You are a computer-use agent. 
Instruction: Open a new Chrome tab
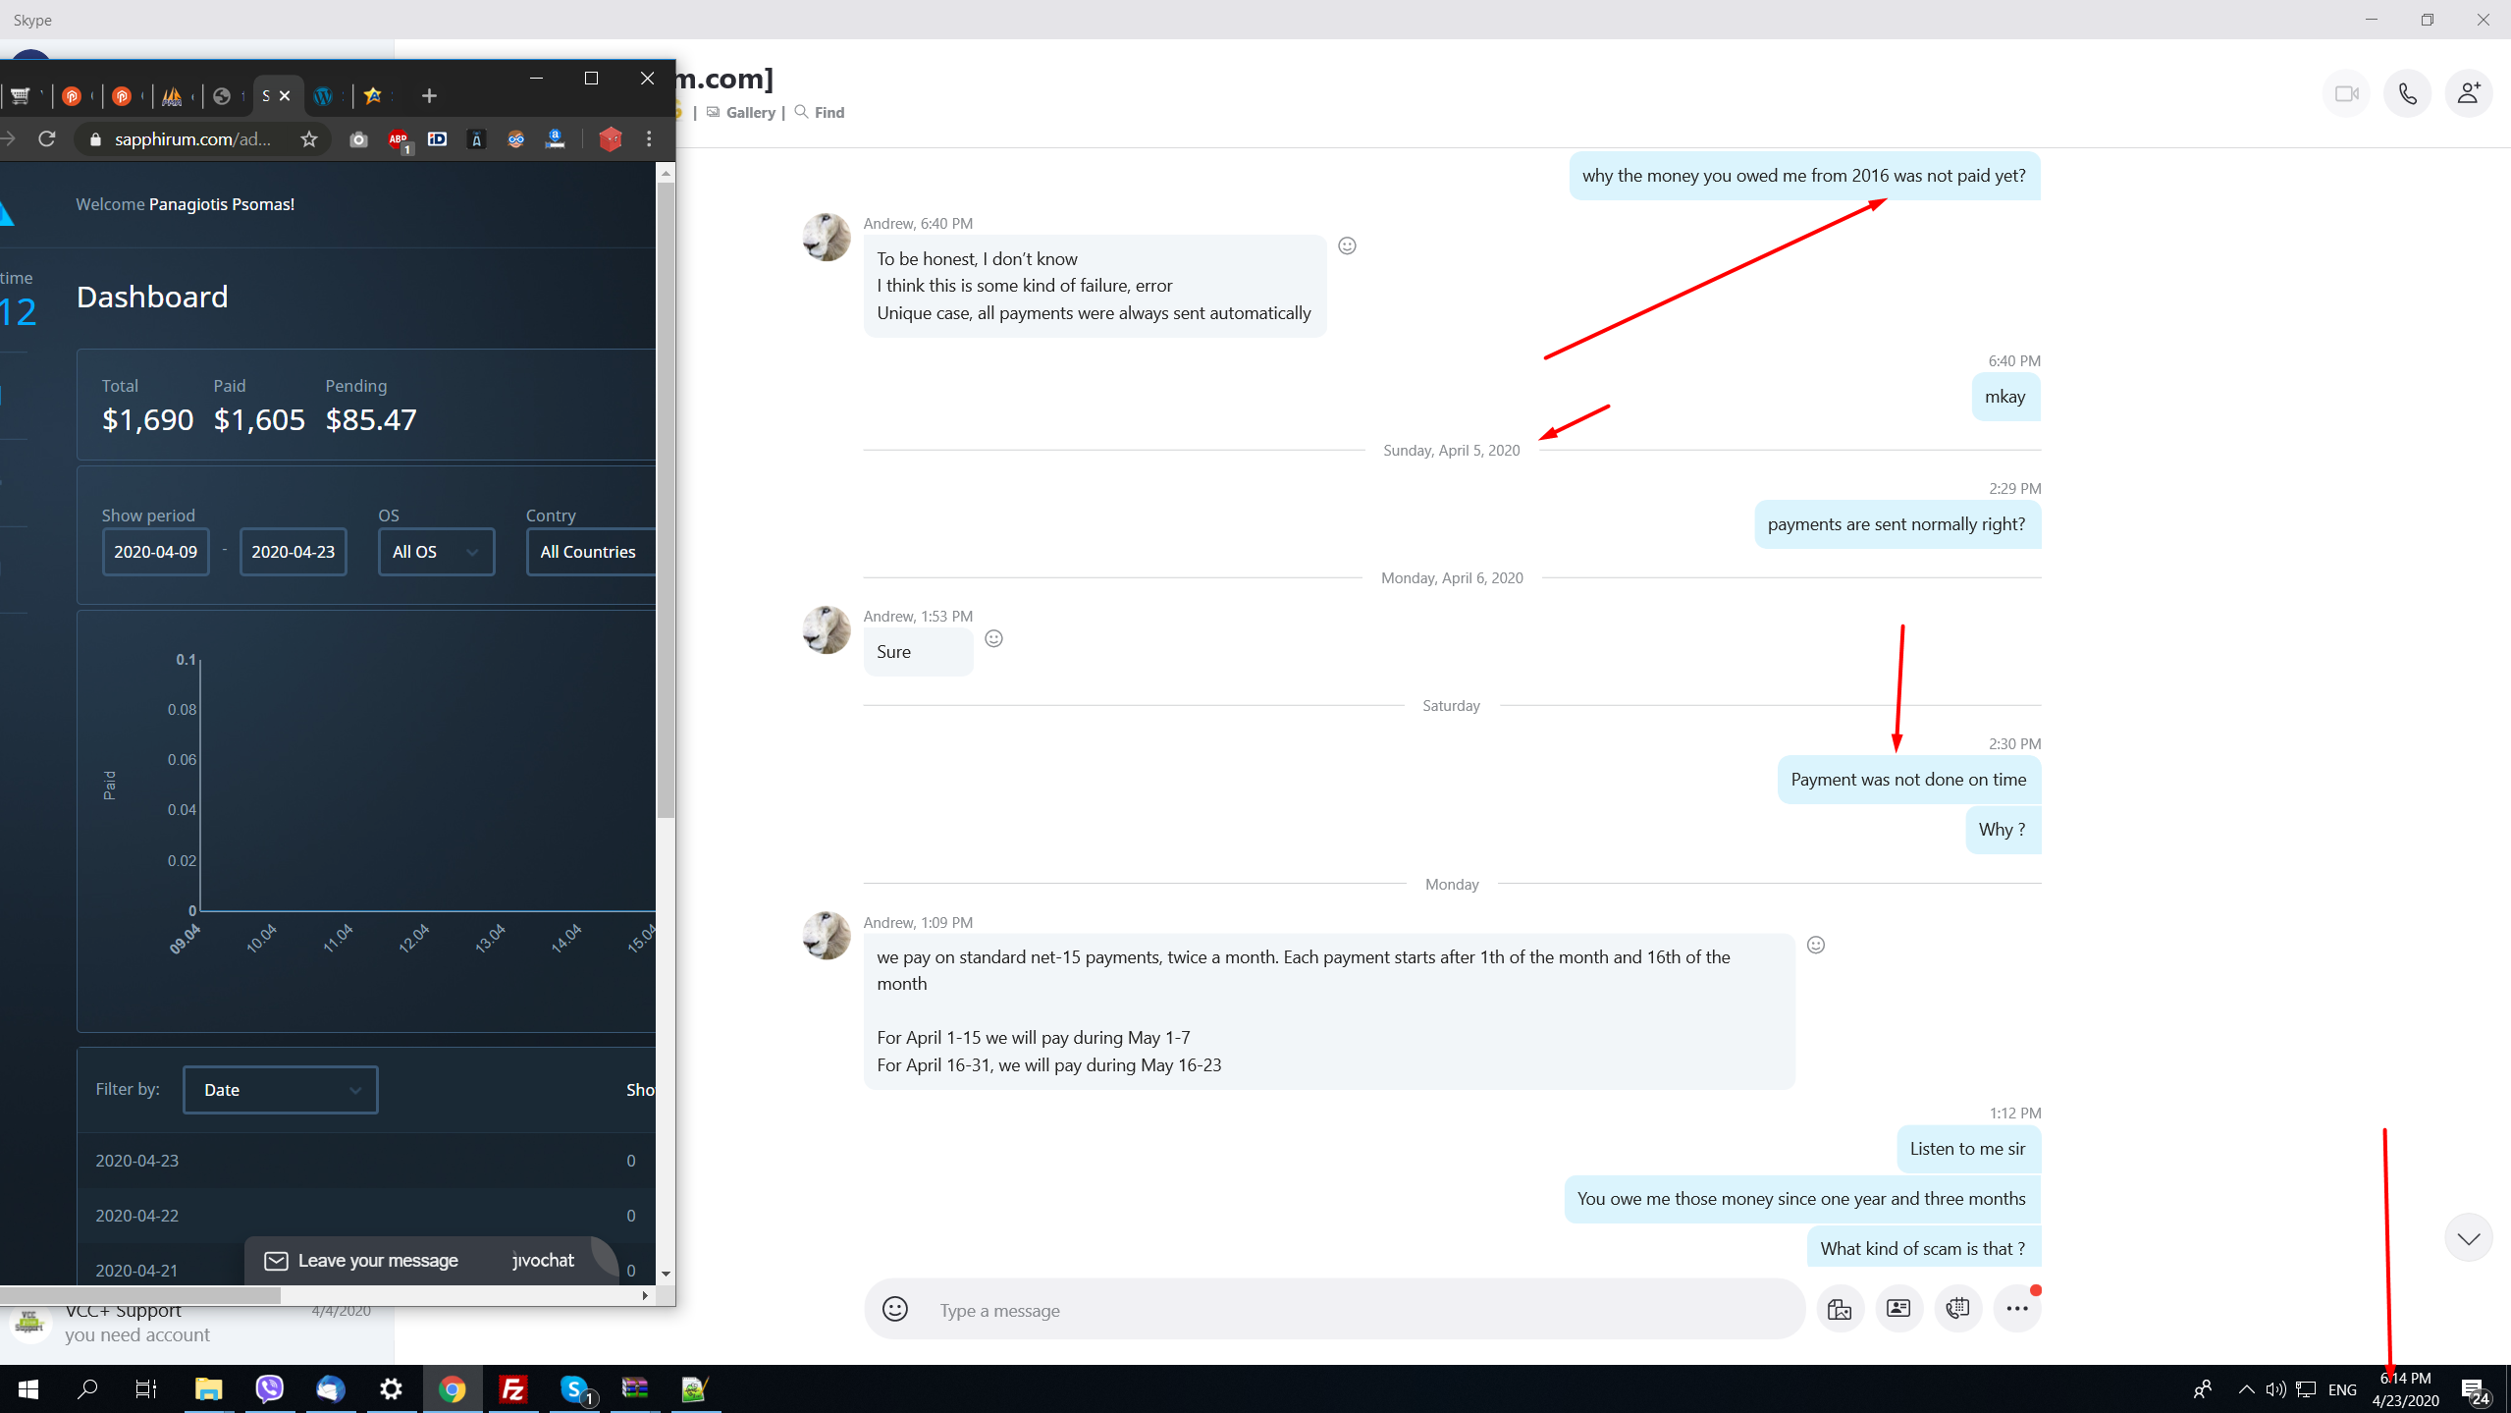[429, 96]
